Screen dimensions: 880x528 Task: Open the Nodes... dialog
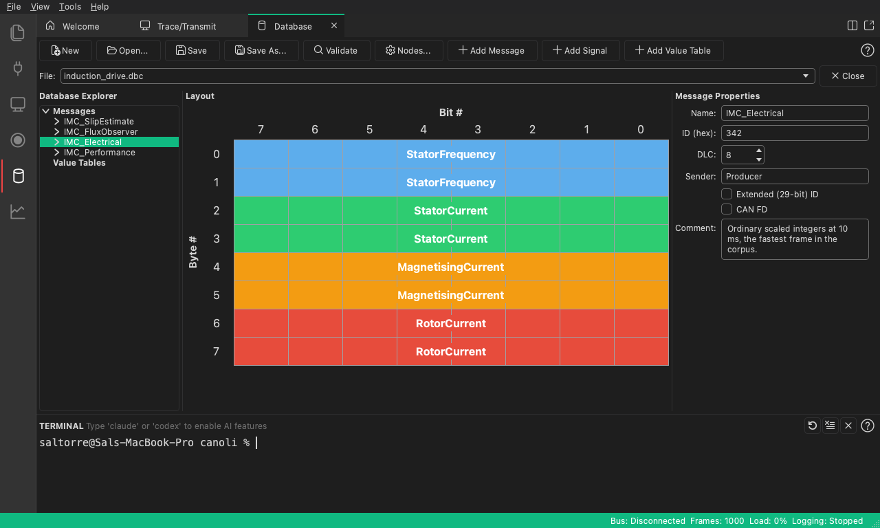(408, 50)
